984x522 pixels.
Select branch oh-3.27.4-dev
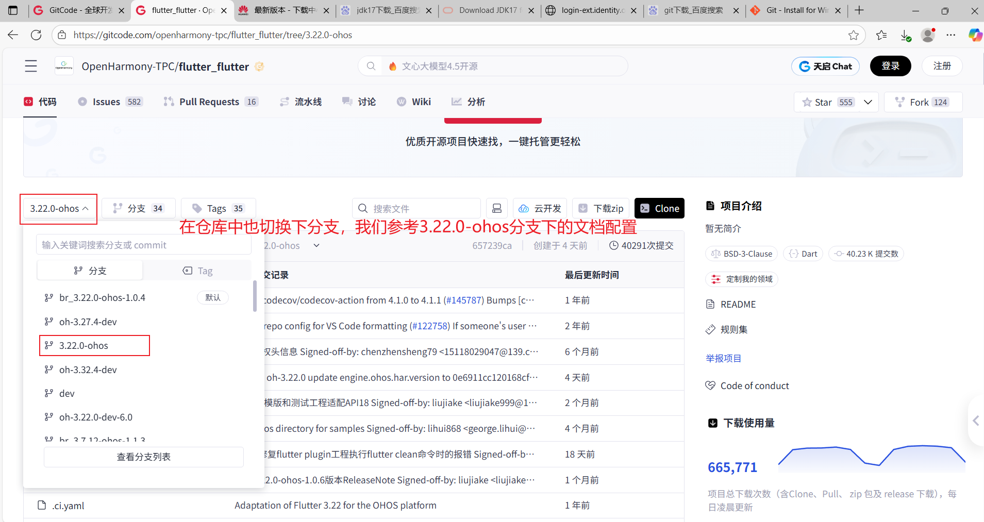tap(88, 322)
